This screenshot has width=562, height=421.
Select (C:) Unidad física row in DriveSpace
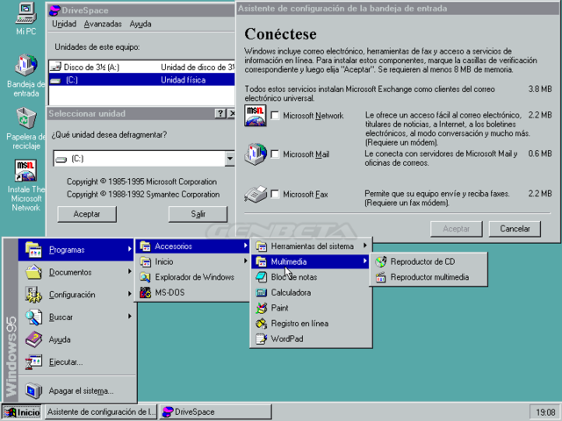point(141,80)
